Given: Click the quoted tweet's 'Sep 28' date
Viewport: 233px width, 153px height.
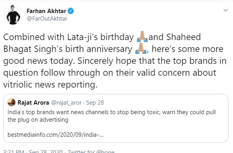Looking at the screenshot, I should point(95,103).
